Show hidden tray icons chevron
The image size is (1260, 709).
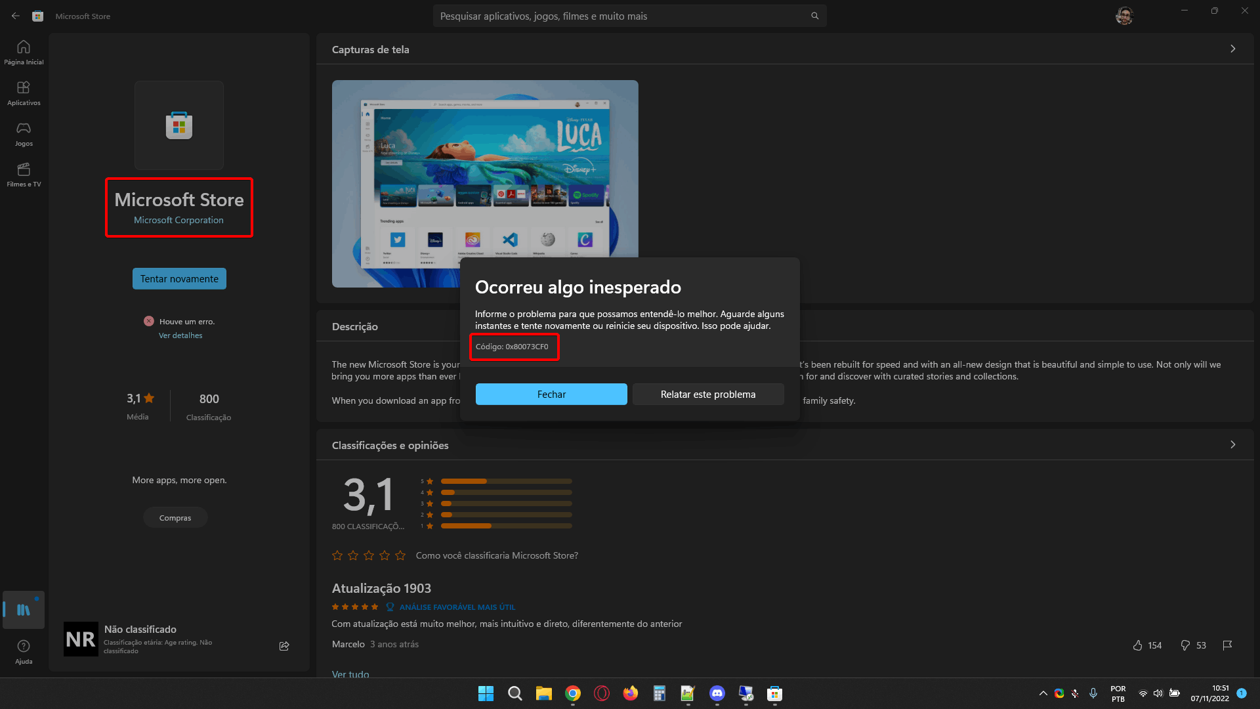click(x=1043, y=693)
